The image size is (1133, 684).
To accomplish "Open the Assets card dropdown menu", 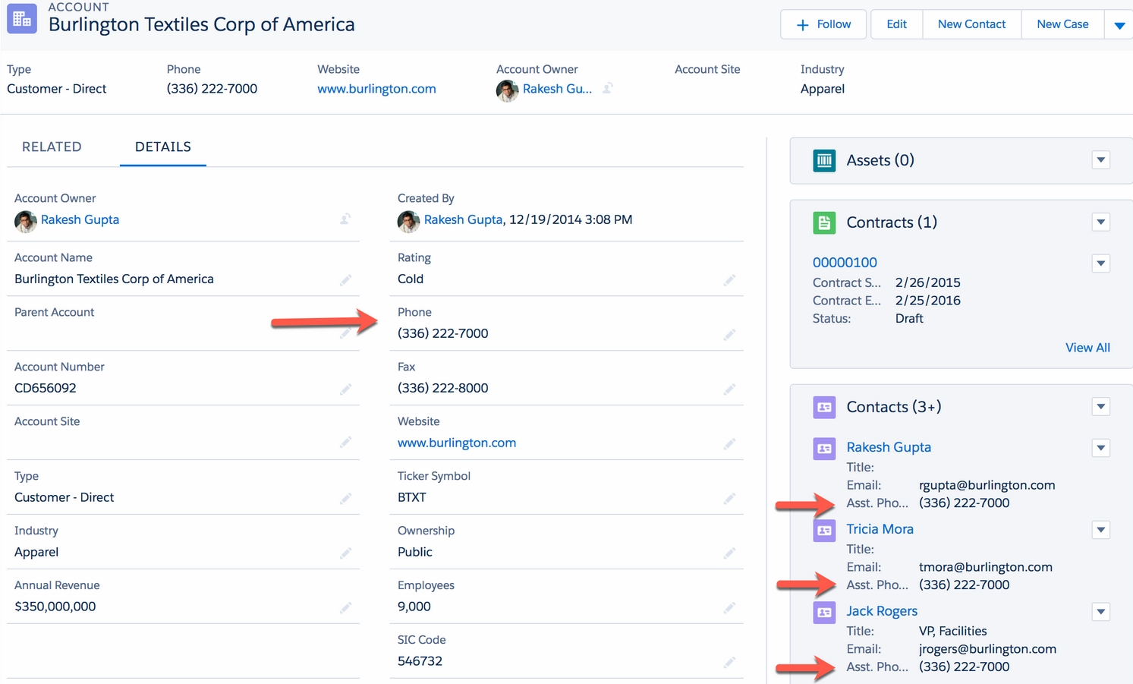I will pyautogui.click(x=1101, y=160).
